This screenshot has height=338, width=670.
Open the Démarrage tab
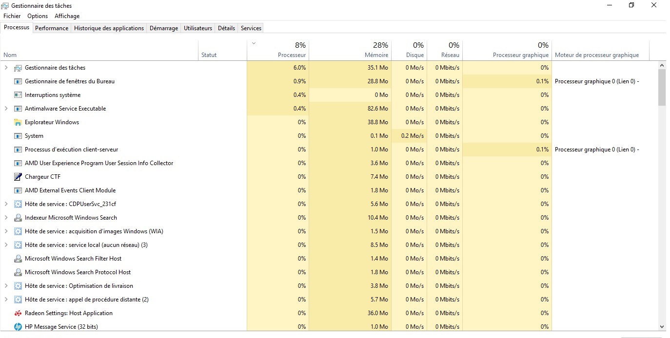click(x=163, y=28)
